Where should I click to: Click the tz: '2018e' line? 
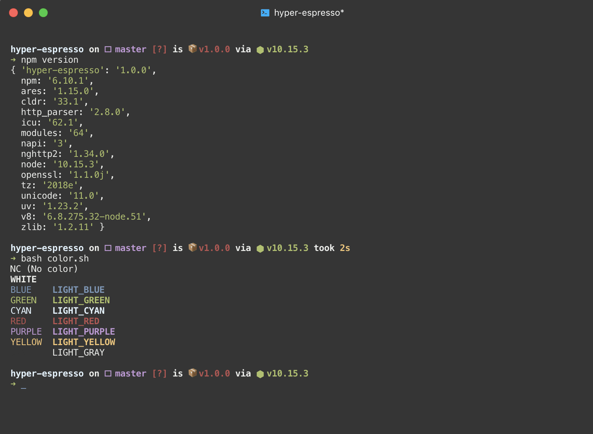tap(52, 185)
